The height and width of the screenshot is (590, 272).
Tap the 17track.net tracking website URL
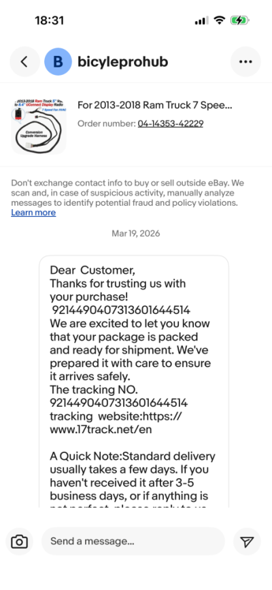pyautogui.click(x=116, y=423)
